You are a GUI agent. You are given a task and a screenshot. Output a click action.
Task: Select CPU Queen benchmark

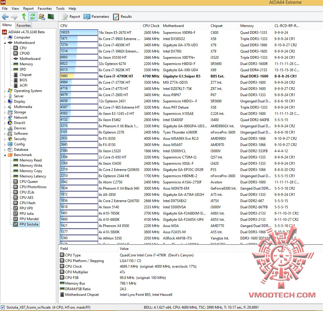[x=29, y=182]
